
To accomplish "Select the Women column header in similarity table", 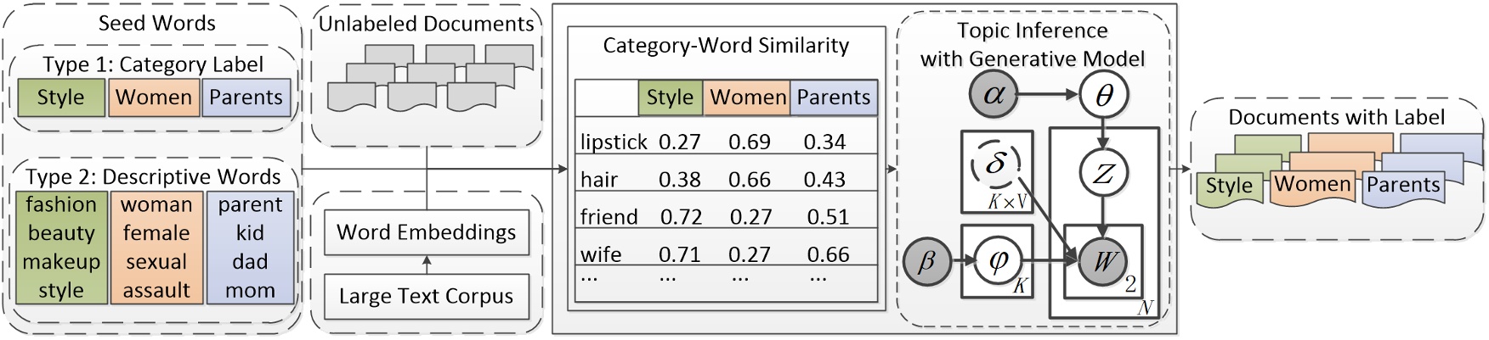I will coord(747,98).
